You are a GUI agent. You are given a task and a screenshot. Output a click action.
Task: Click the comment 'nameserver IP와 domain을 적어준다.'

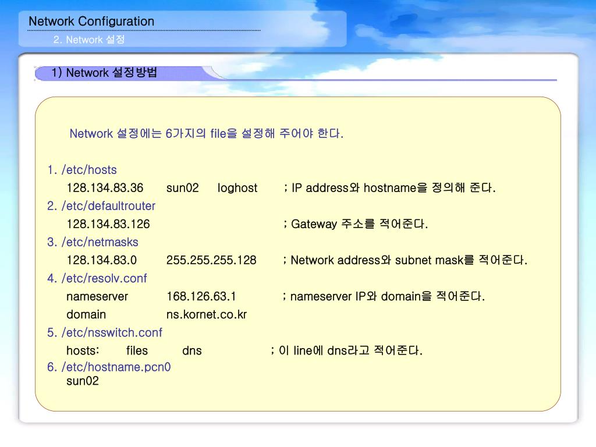[388, 296]
